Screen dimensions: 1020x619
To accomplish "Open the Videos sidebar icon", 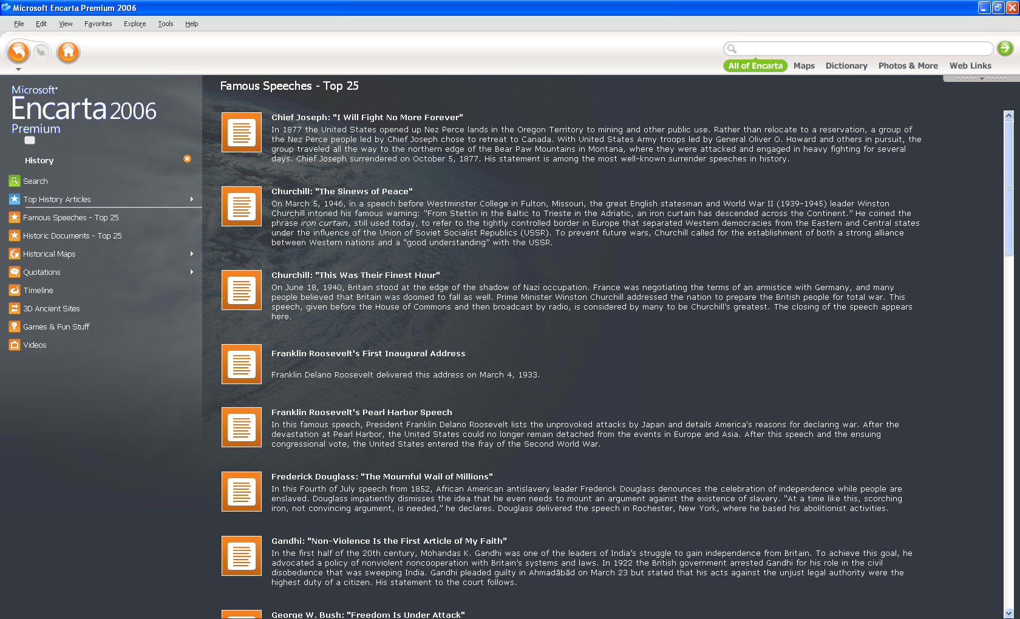I will (15, 345).
